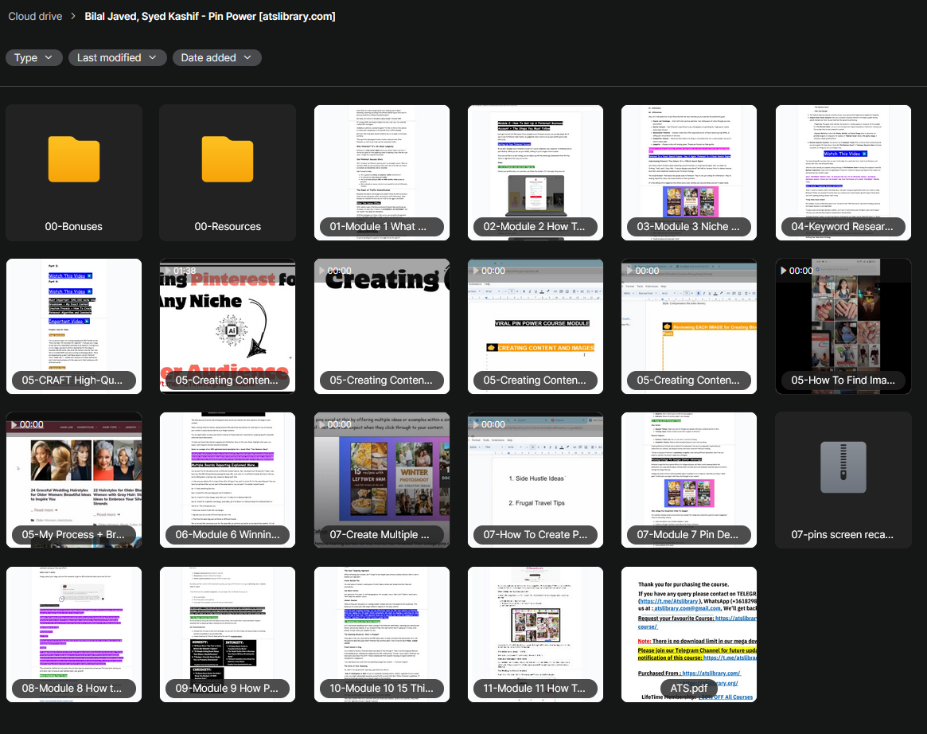The width and height of the screenshot is (927, 734).
Task: Go back to Cloud drive in breadcrumb
Action: click(x=35, y=16)
